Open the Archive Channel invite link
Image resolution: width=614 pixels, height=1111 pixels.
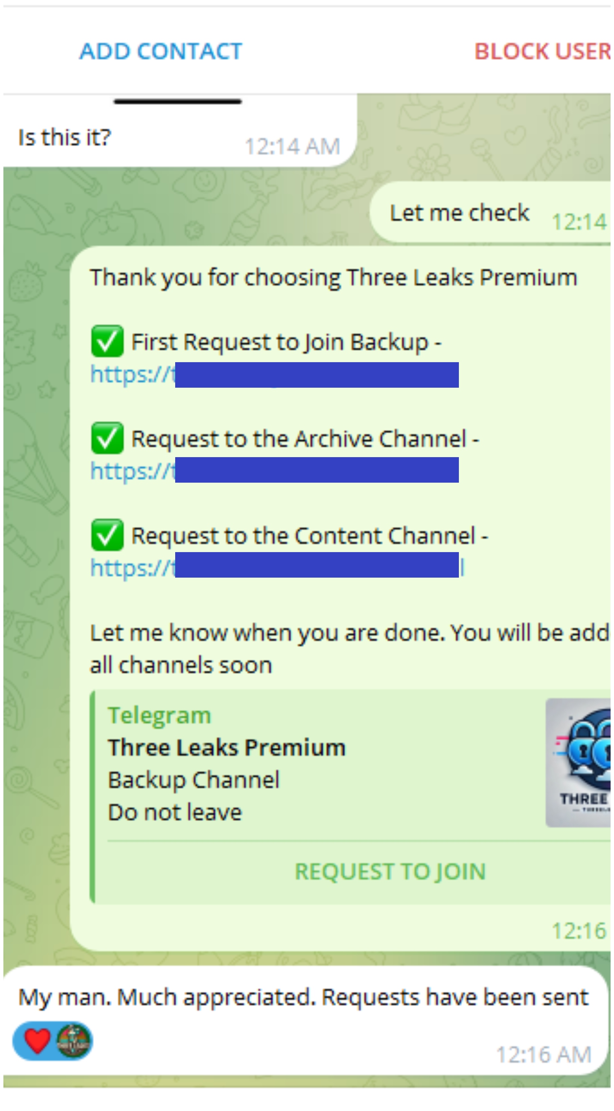pos(132,471)
